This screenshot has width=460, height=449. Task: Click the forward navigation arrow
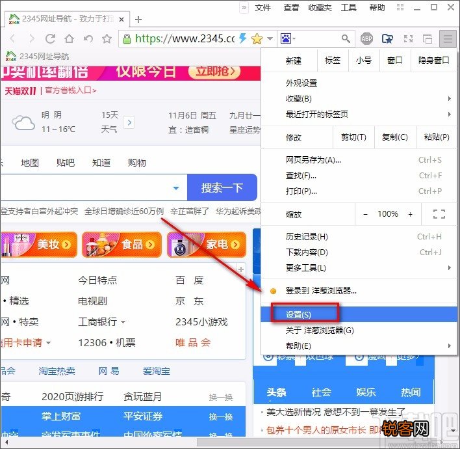[x=31, y=38]
